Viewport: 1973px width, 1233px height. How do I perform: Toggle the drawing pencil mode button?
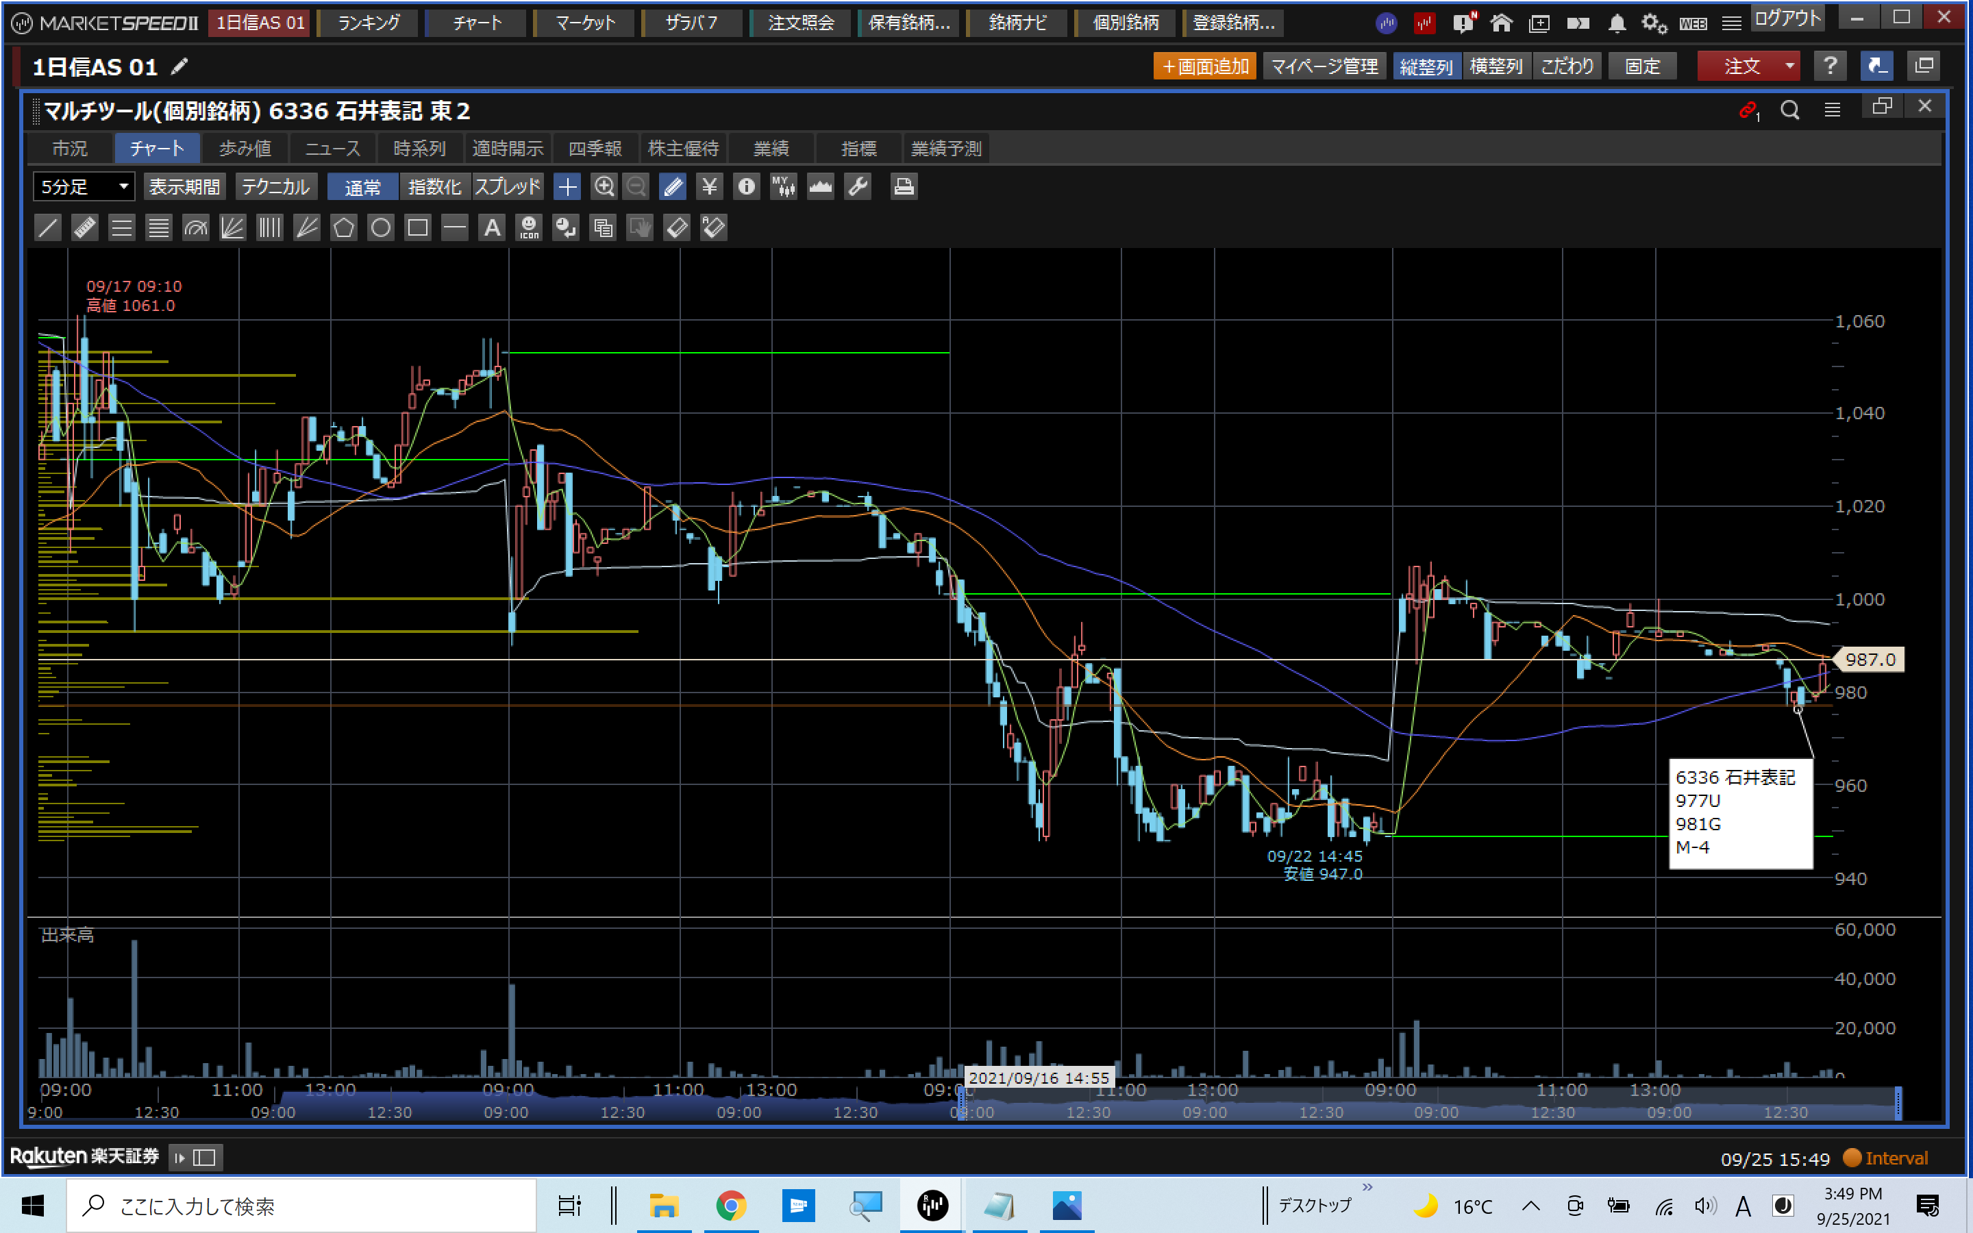[x=673, y=187]
